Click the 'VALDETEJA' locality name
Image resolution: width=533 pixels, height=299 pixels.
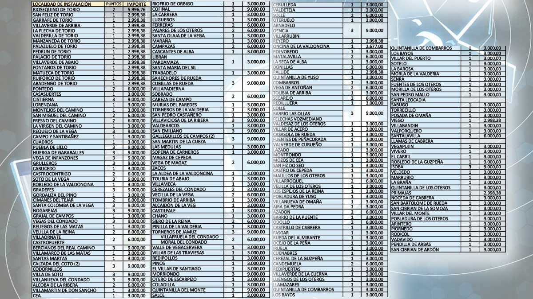pyautogui.click(x=285, y=10)
